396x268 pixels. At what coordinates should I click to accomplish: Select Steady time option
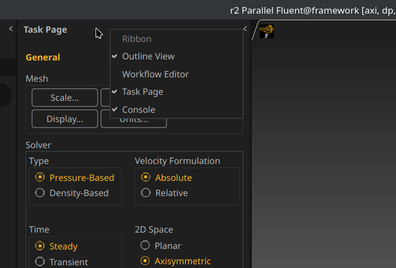click(x=40, y=246)
